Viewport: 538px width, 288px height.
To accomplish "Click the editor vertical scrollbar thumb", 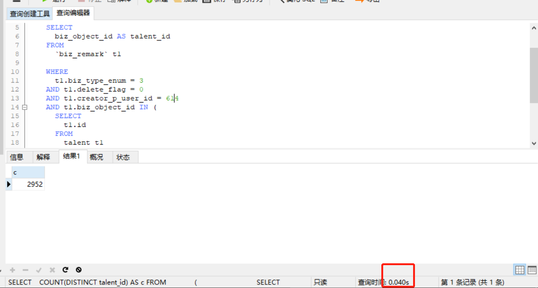I will click(x=534, y=75).
